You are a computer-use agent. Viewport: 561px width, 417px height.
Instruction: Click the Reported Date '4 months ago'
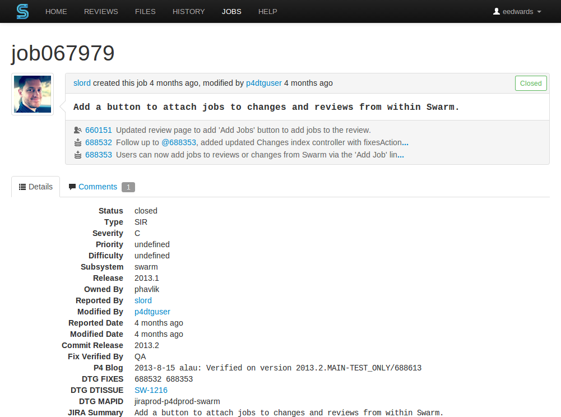159,323
